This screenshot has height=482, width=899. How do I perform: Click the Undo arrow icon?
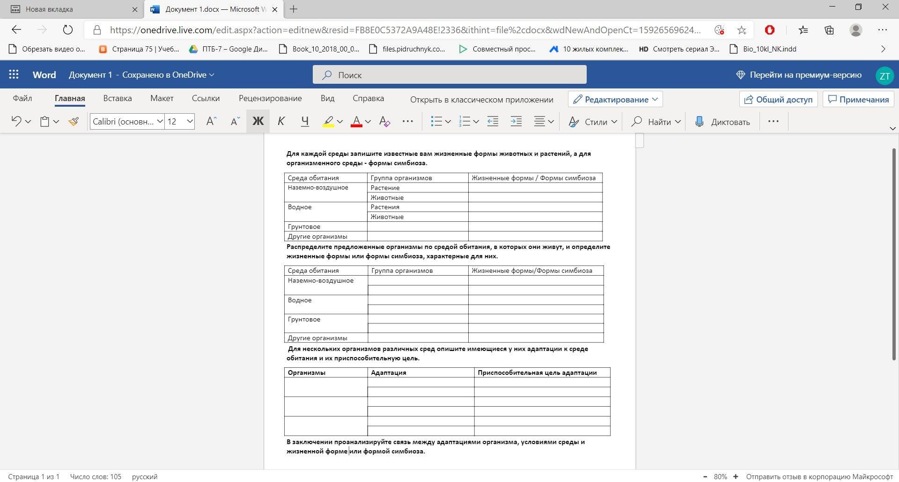pyautogui.click(x=16, y=122)
